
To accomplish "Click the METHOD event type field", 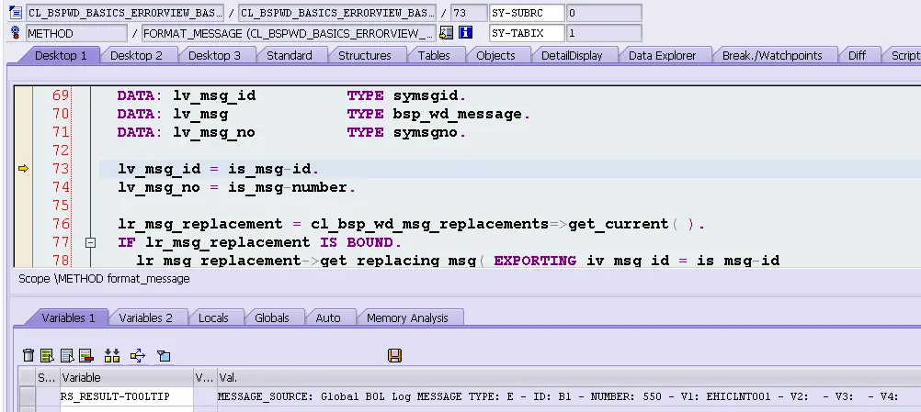I will click(x=76, y=33).
